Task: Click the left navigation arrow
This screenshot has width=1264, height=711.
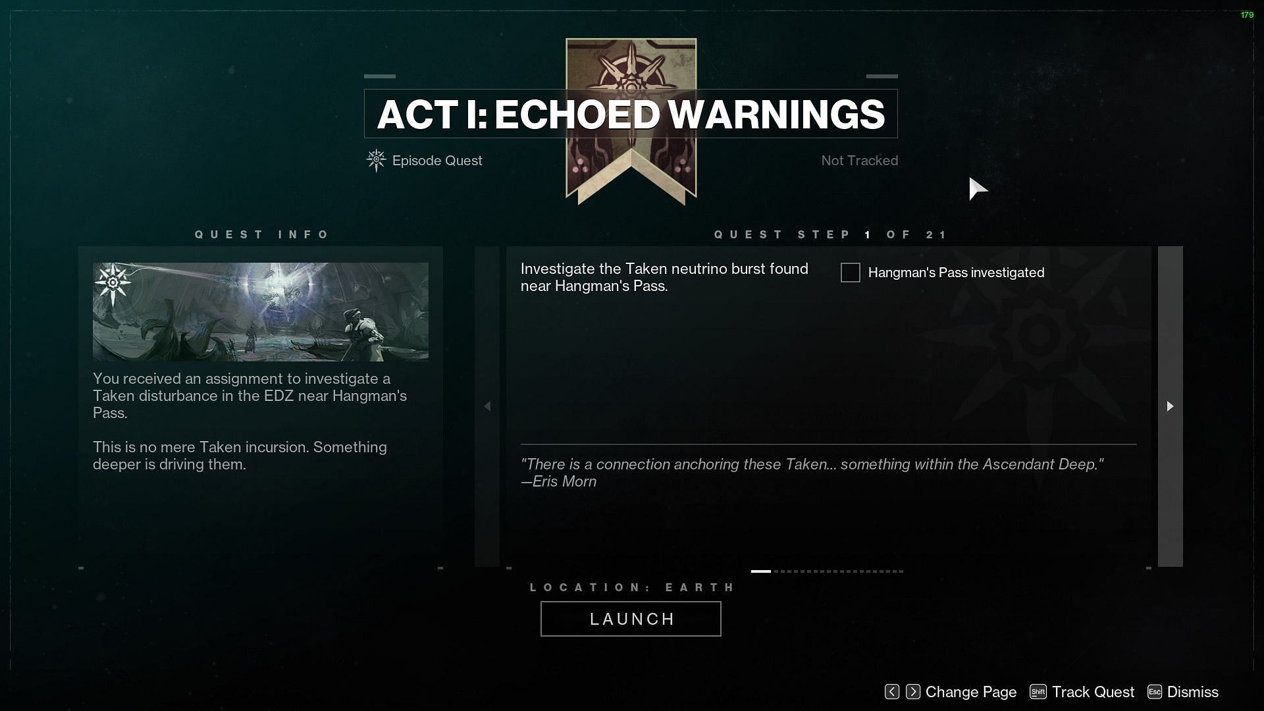Action: tap(488, 406)
